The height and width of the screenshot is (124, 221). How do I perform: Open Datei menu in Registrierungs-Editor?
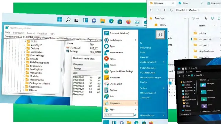click(x=8, y=33)
